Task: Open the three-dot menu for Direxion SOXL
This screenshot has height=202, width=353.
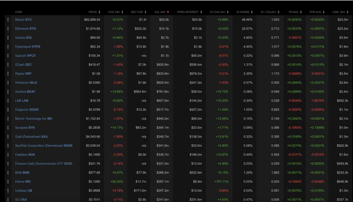Action: tap(8, 164)
